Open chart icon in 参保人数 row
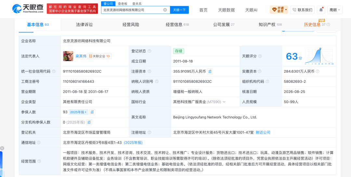 [x=92, y=112]
